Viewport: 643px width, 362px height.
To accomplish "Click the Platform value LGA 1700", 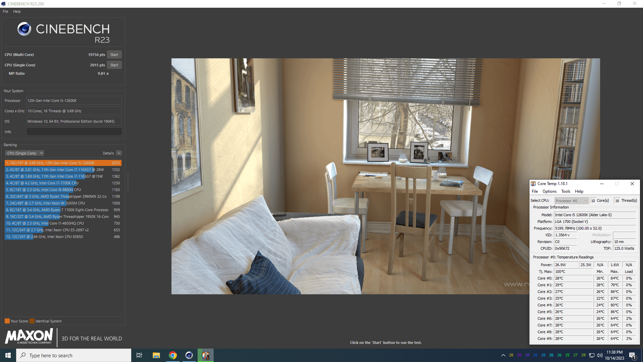I will tap(595, 222).
